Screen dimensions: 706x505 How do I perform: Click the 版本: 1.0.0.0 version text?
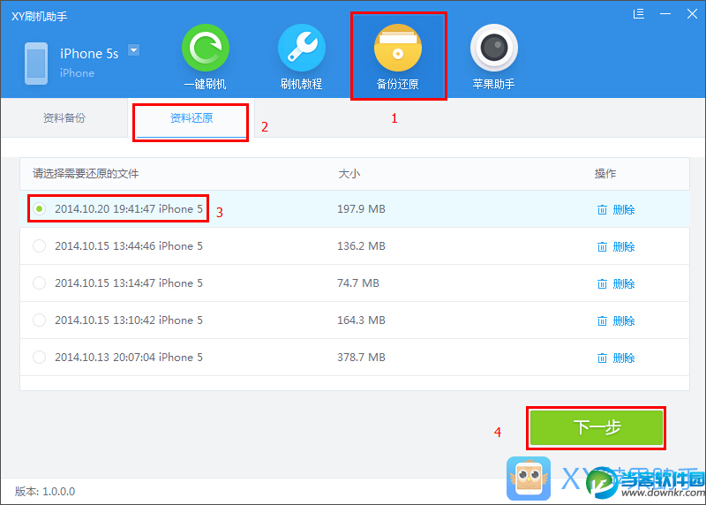tap(45, 492)
